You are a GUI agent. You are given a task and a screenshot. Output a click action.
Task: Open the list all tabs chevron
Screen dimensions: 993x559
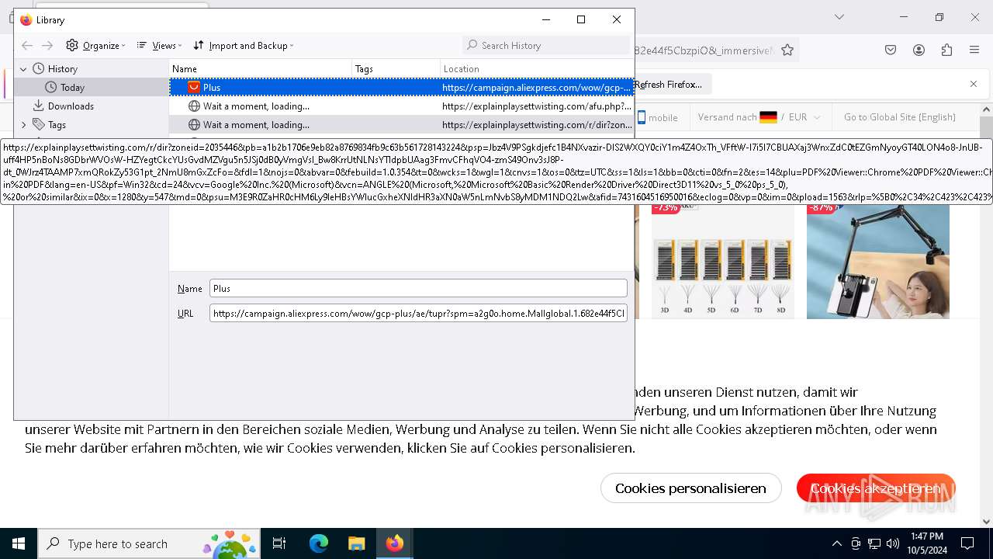[x=839, y=17]
